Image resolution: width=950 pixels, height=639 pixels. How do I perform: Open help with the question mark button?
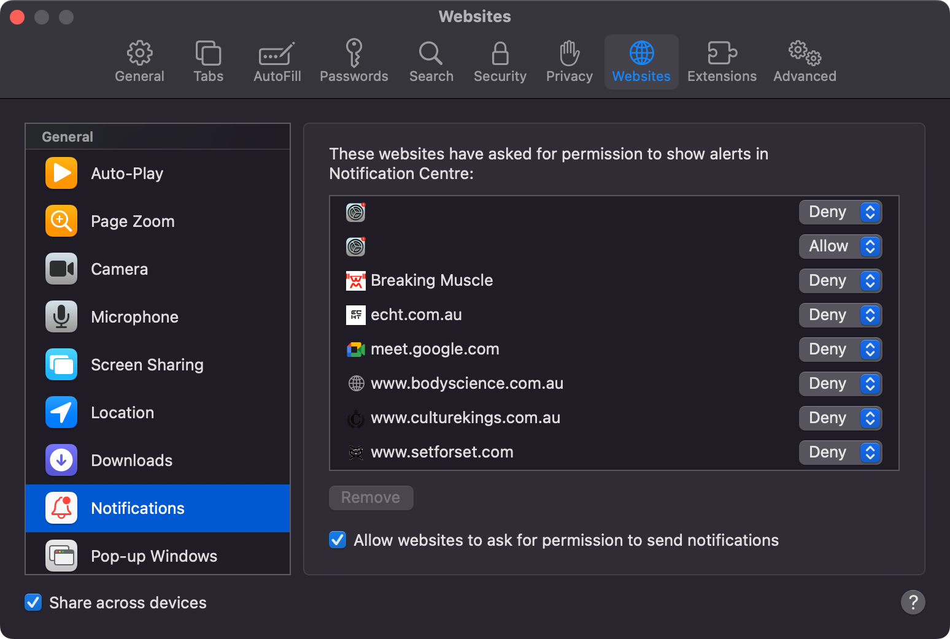click(x=913, y=602)
